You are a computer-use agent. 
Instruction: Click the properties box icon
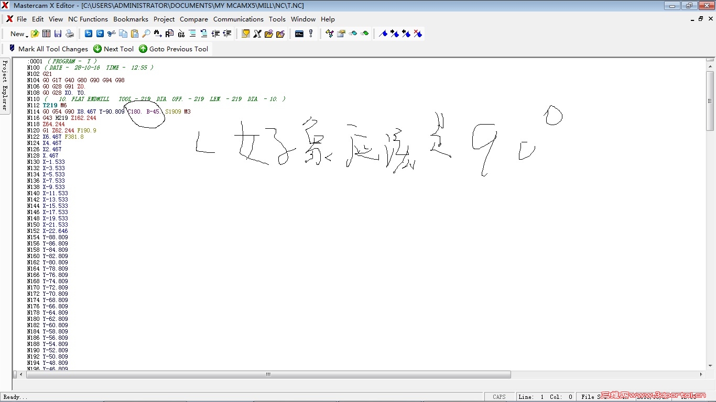click(x=341, y=33)
